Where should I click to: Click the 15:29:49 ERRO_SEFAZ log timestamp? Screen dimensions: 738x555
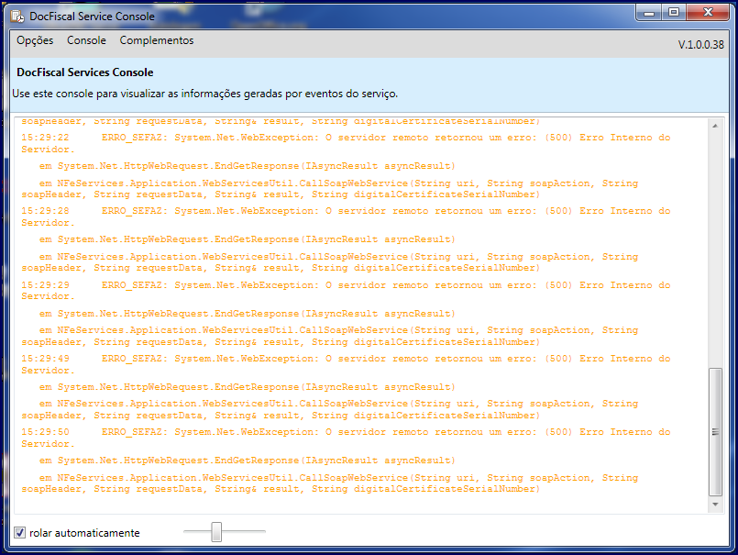pyautogui.click(x=45, y=359)
